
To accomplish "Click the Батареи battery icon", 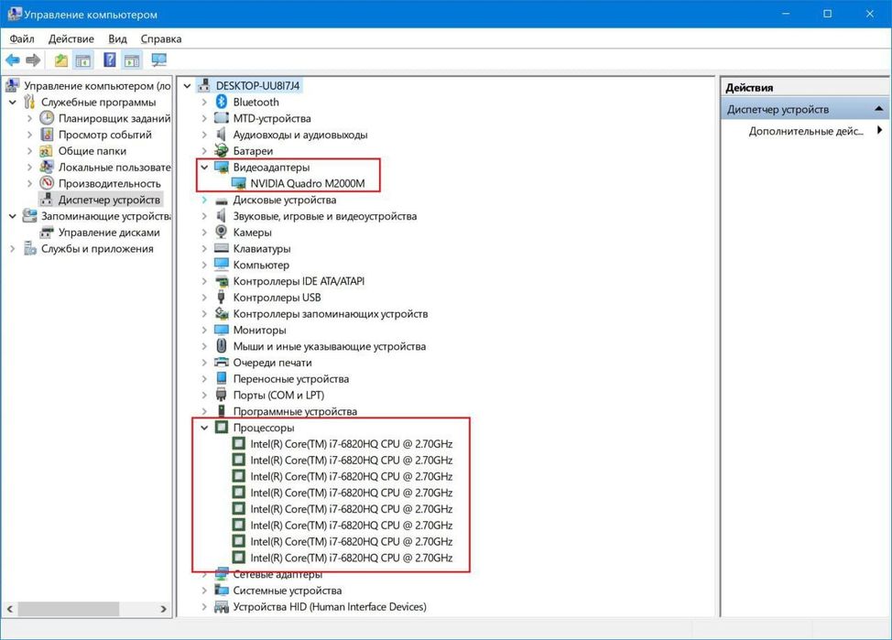I will pyautogui.click(x=222, y=151).
